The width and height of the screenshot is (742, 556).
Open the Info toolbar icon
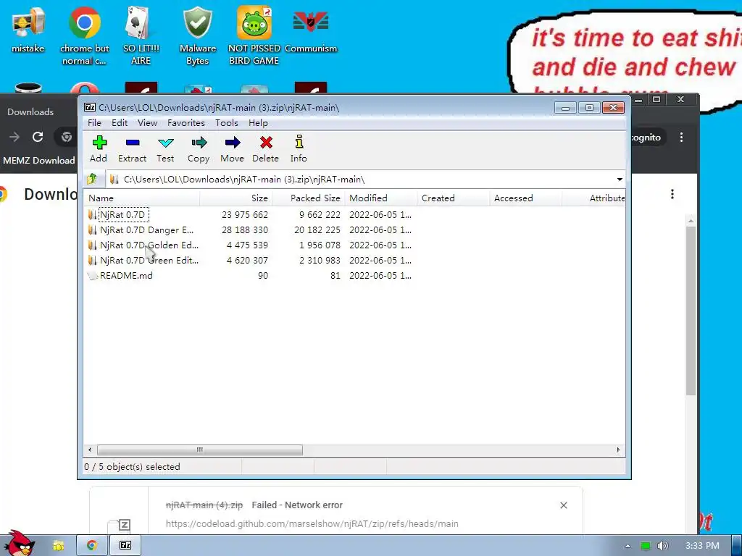(299, 148)
